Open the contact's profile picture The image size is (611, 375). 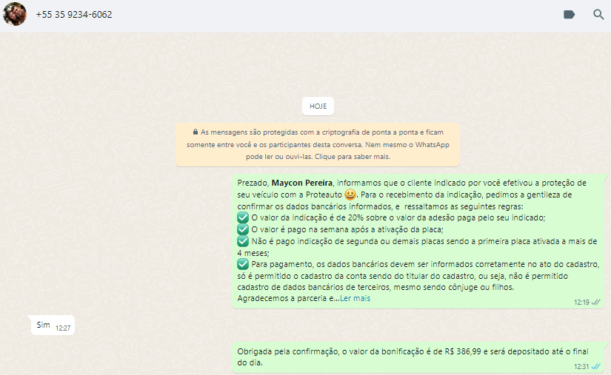tap(15, 14)
